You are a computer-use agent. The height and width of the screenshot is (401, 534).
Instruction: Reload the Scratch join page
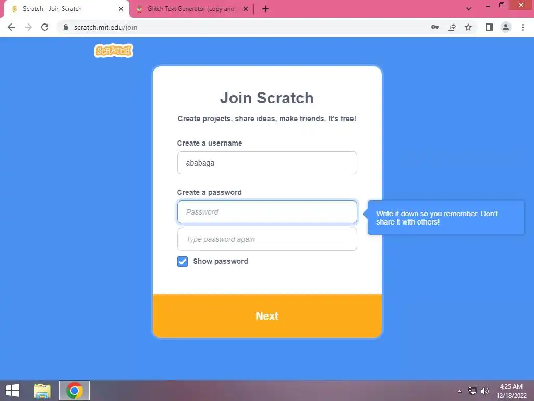pyautogui.click(x=45, y=27)
